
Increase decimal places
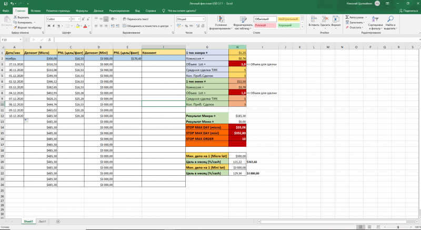pos(198,26)
